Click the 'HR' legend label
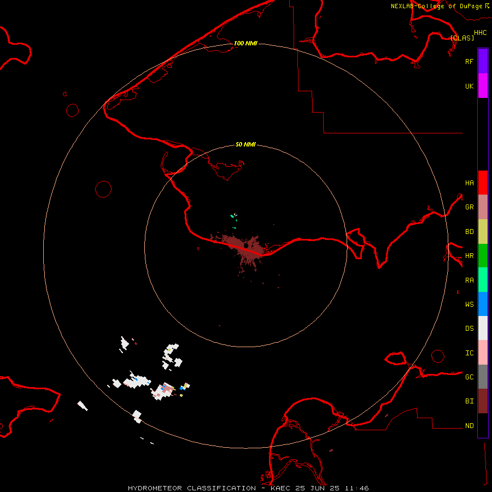This screenshot has width=492, height=492. tap(470, 256)
